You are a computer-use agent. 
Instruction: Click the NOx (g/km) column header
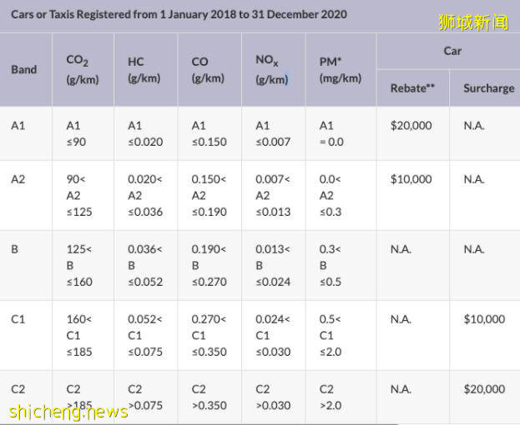pos(272,69)
